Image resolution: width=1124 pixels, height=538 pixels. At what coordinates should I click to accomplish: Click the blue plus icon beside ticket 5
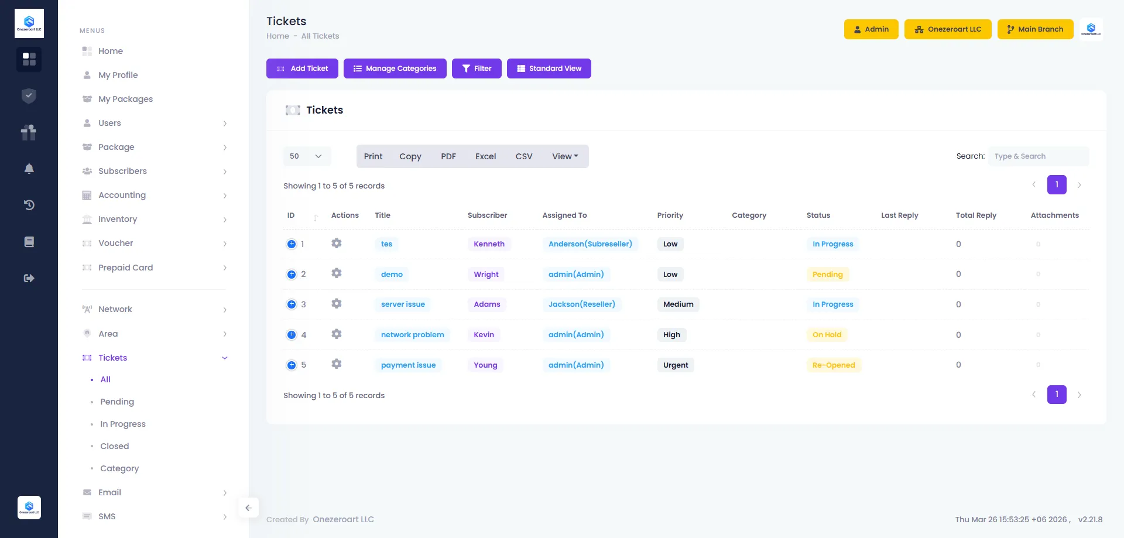[x=291, y=365]
